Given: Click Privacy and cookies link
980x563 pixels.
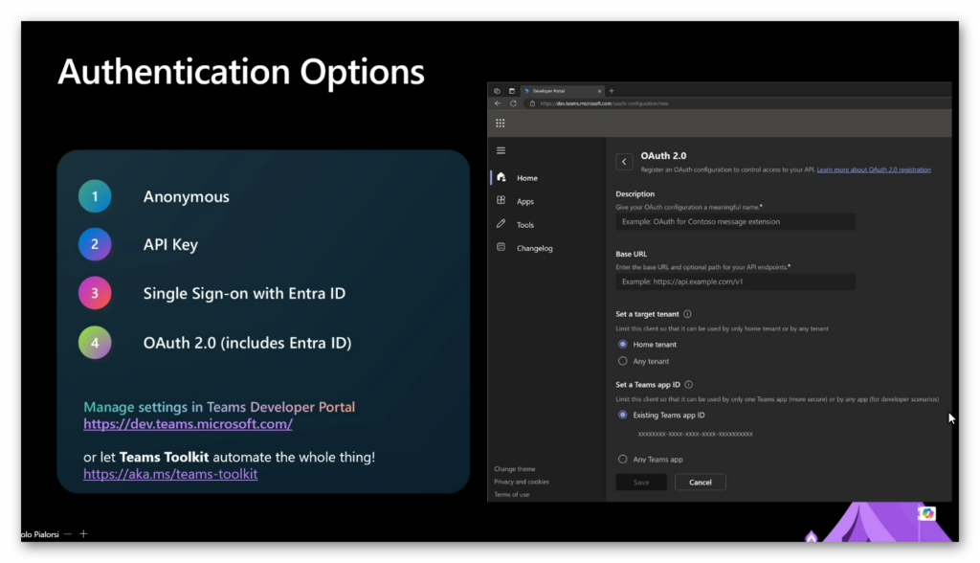Looking at the screenshot, I should pos(522,482).
